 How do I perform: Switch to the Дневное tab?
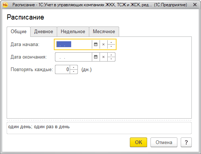(x=44, y=32)
